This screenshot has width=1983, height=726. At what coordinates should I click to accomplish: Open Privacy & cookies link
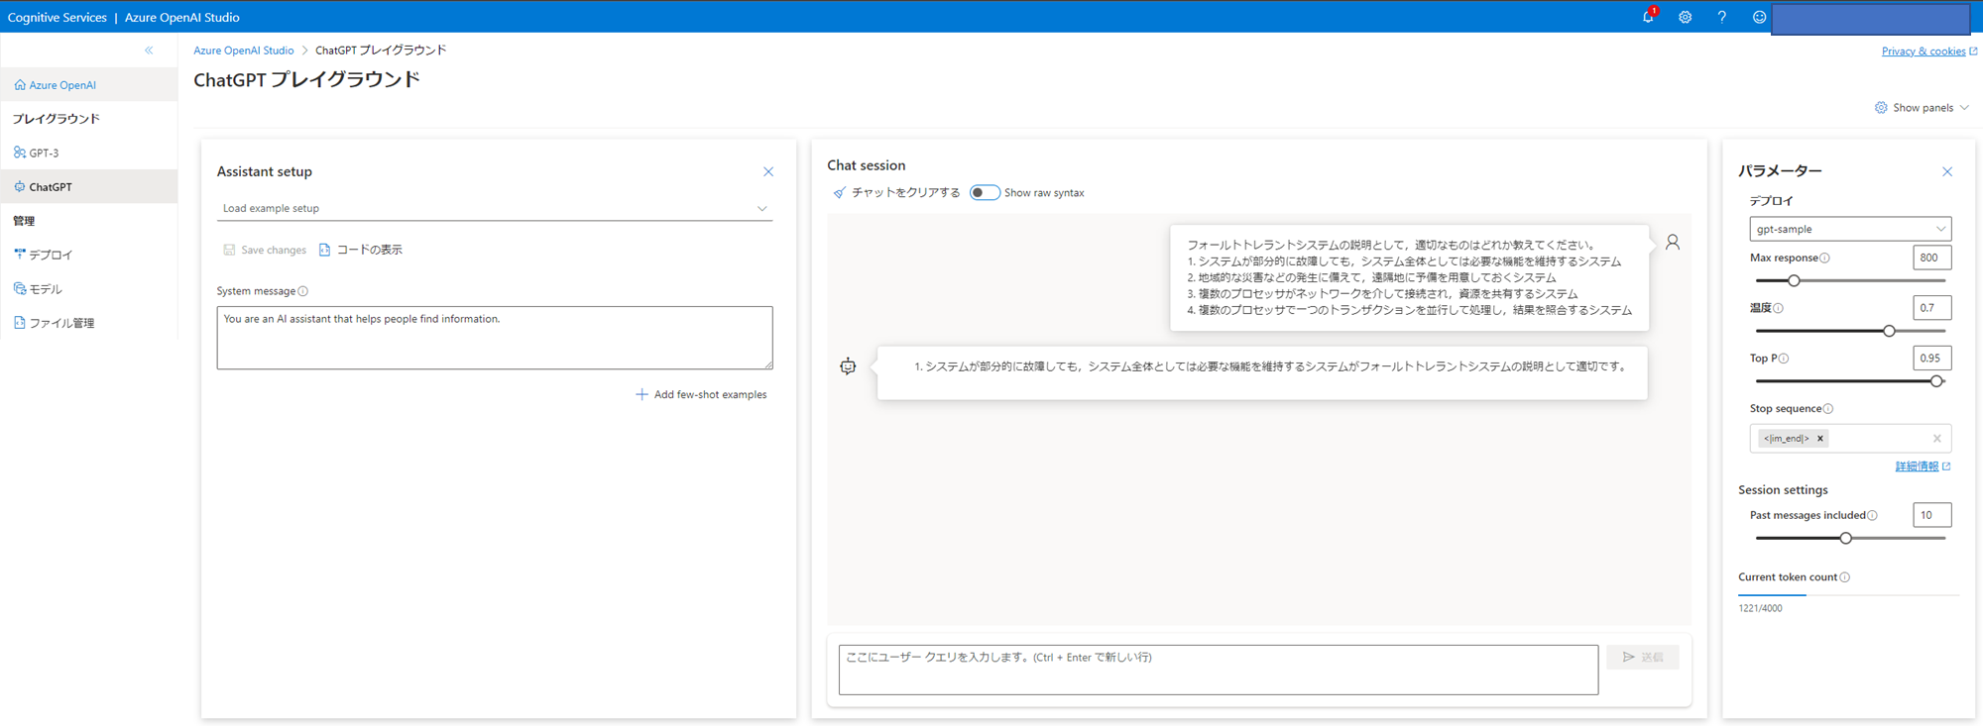[1928, 52]
